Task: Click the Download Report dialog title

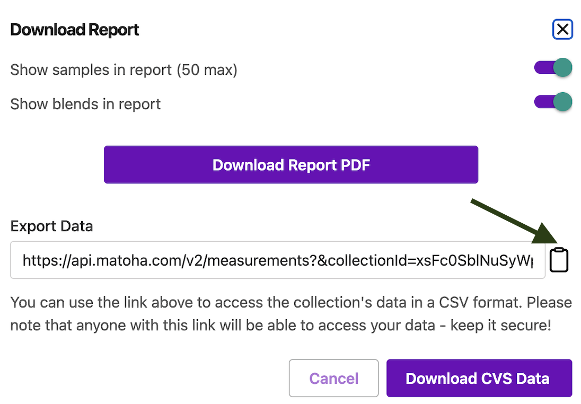Action: tap(75, 30)
